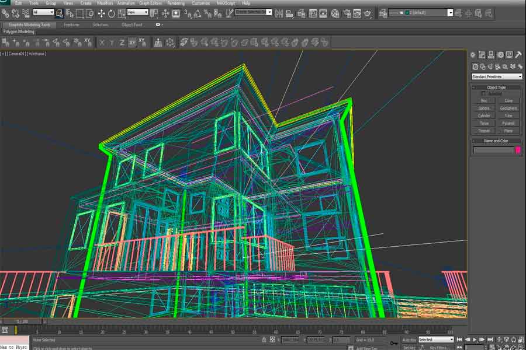Click the Play Animation button

pyautogui.click(x=475, y=339)
